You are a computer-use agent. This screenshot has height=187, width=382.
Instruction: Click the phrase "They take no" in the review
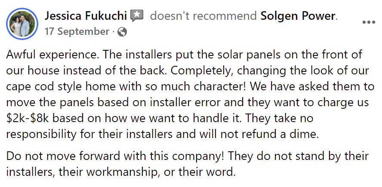[x=280, y=118]
